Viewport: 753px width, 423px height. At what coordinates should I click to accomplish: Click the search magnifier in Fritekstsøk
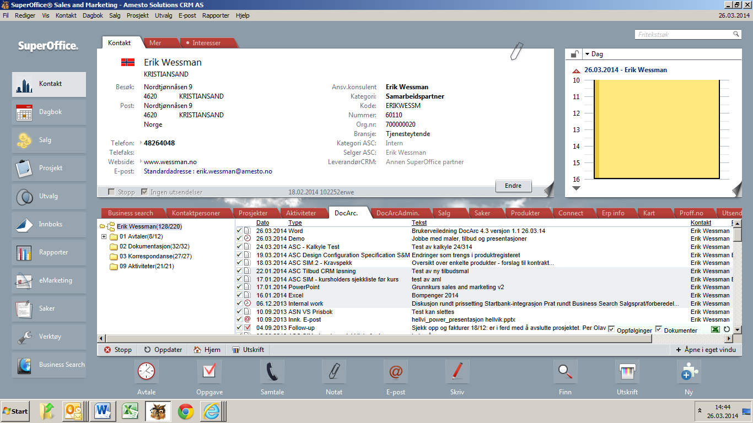pos(736,34)
